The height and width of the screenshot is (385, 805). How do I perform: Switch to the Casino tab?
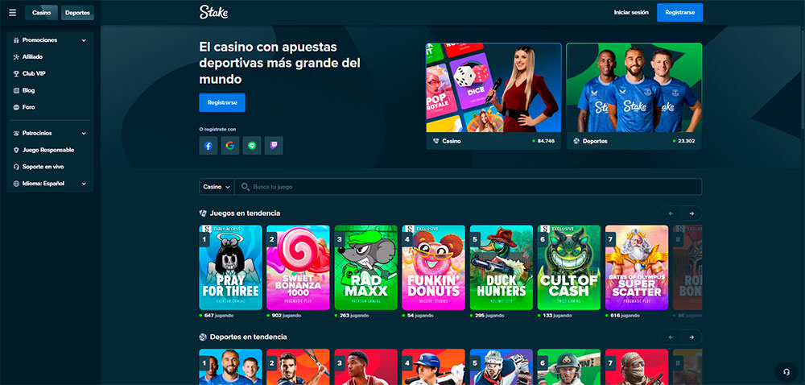click(42, 13)
